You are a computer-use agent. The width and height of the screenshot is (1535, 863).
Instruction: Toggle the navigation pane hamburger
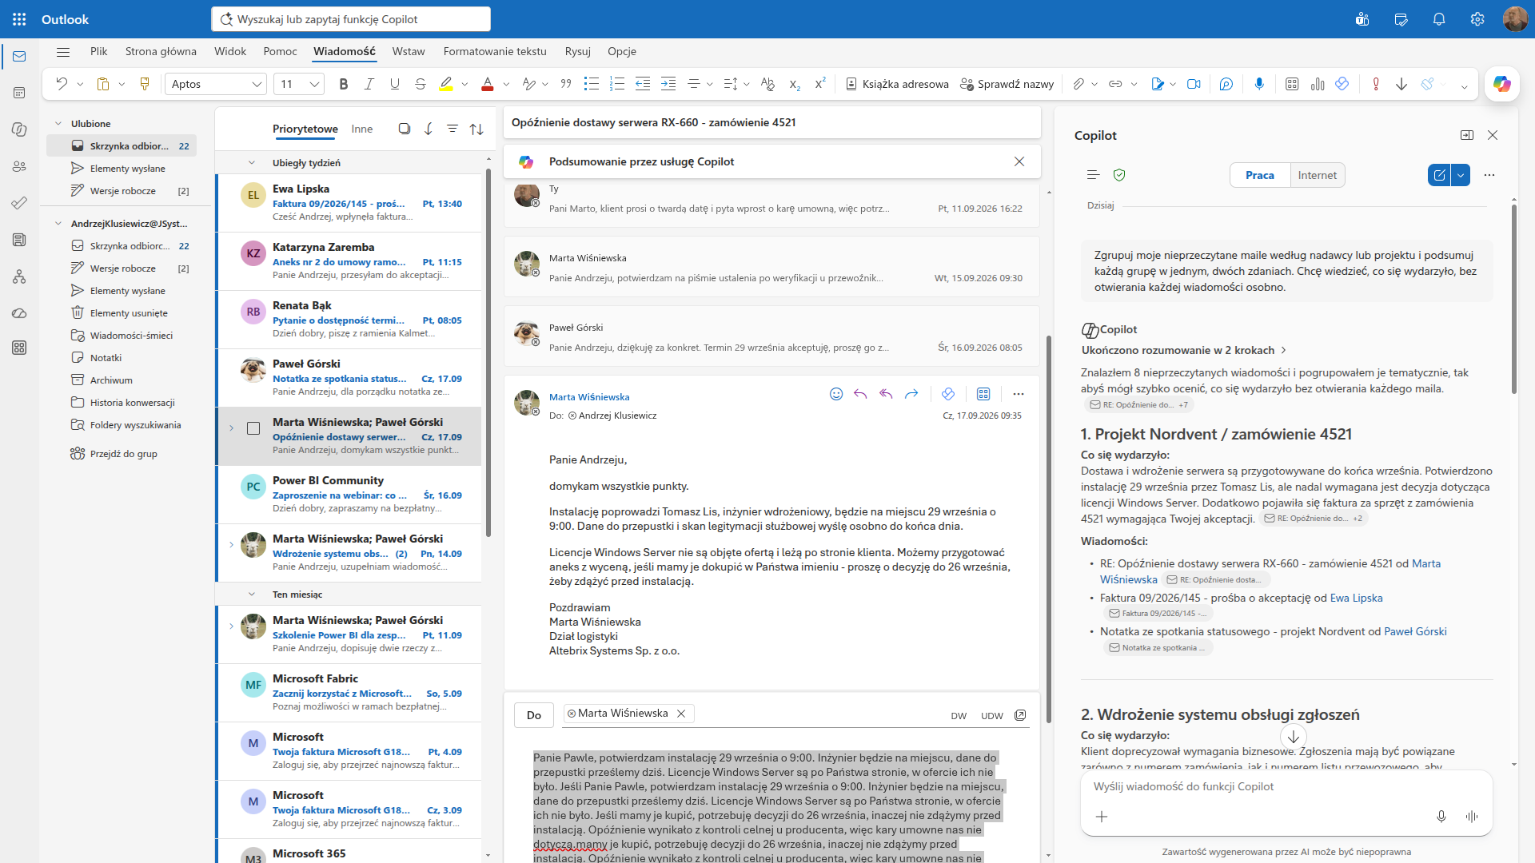(63, 52)
